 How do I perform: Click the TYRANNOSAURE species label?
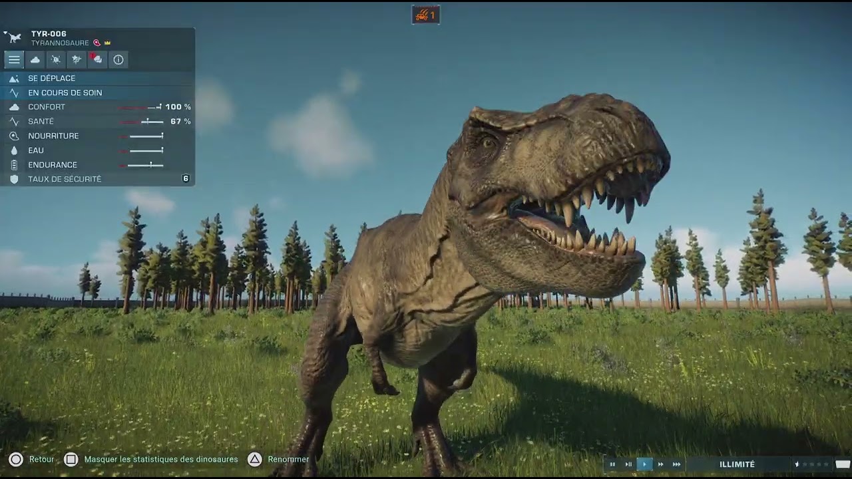click(60, 43)
